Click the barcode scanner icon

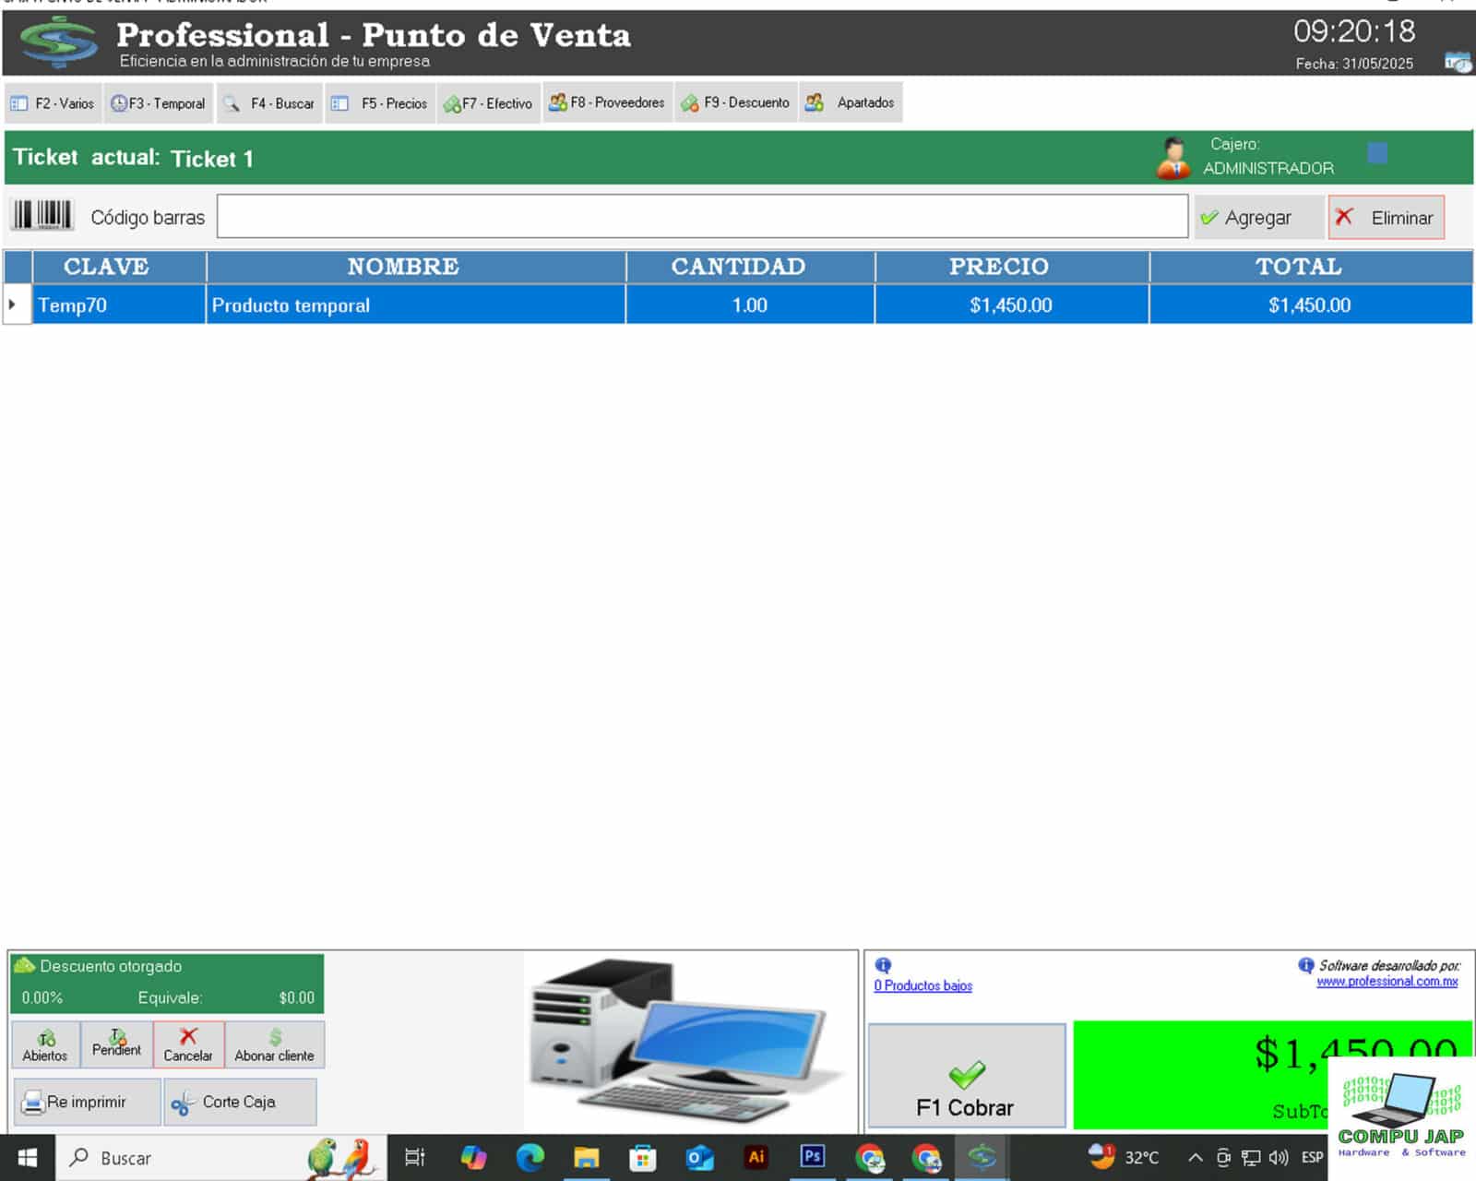42,215
